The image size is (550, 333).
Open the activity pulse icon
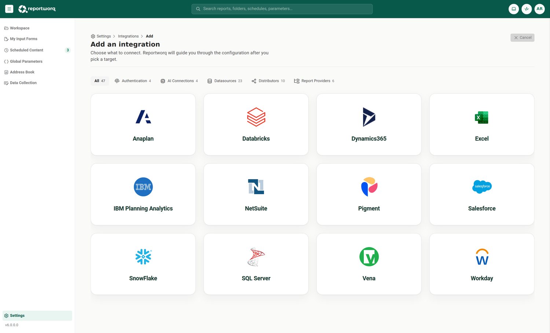[x=527, y=9]
